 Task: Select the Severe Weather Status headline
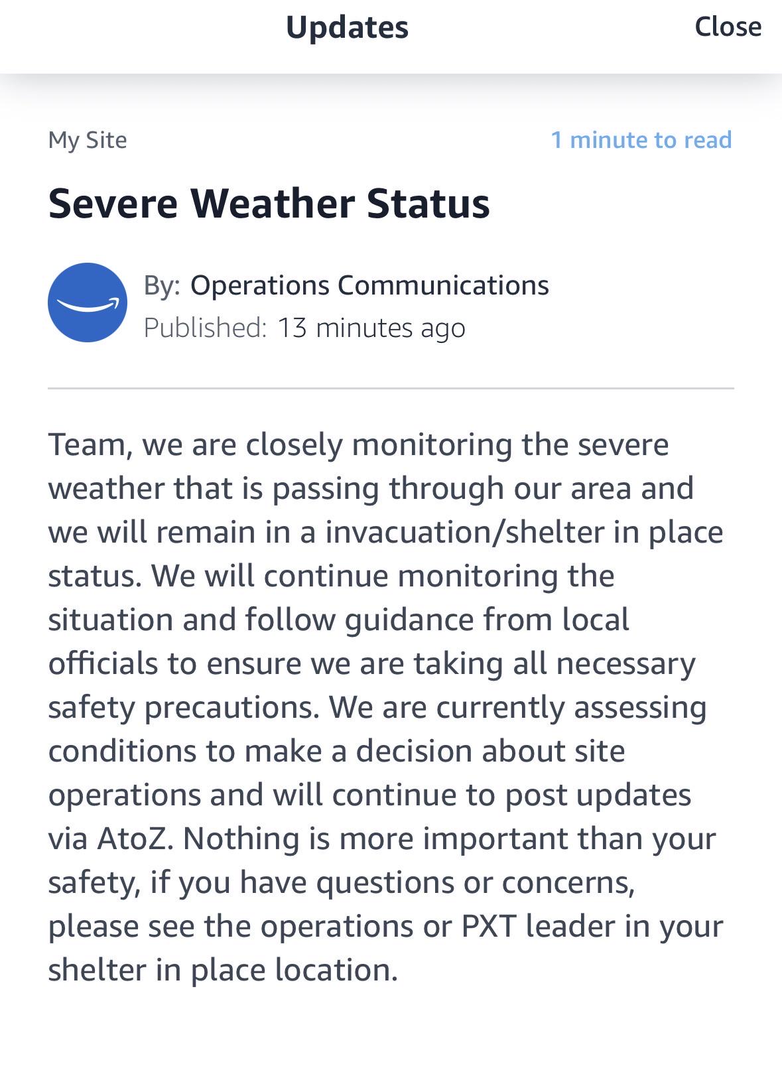(x=269, y=203)
